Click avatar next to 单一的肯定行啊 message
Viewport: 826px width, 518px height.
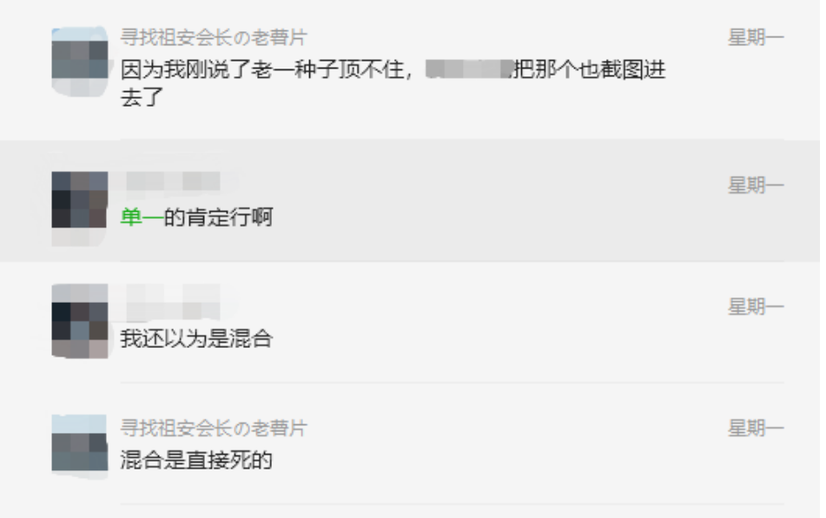pos(80,200)
